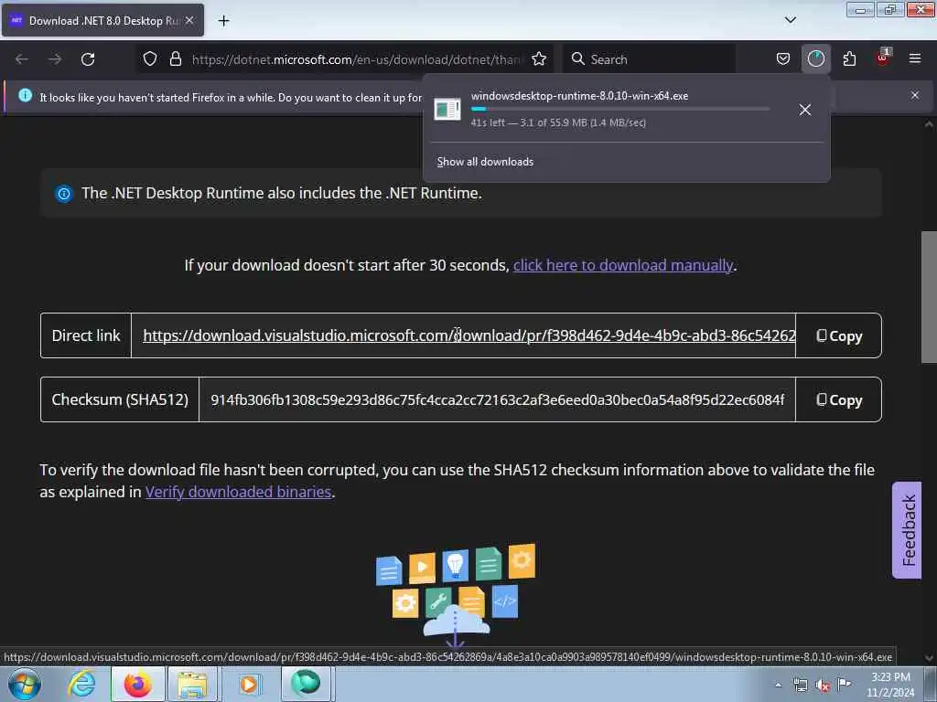Expand the list all tabs arrow
The image size is (937, 702).
click(790, 20)
